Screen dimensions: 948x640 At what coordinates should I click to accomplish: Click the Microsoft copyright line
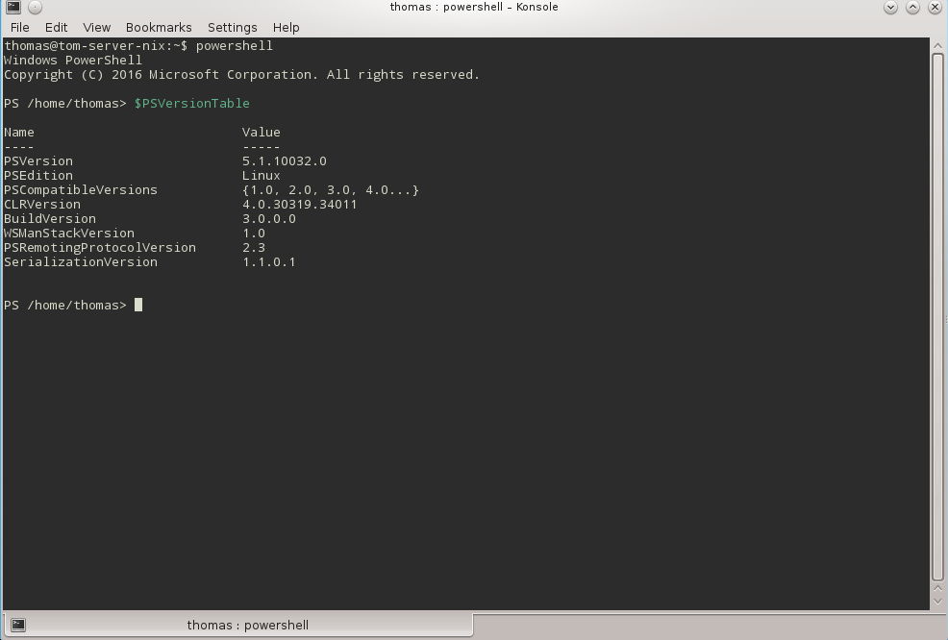pos(241,74)
